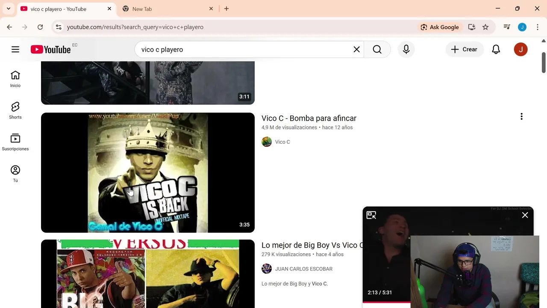Start voice search with microphone
Screen dimensions: 547x308
(x=406, y=50)
